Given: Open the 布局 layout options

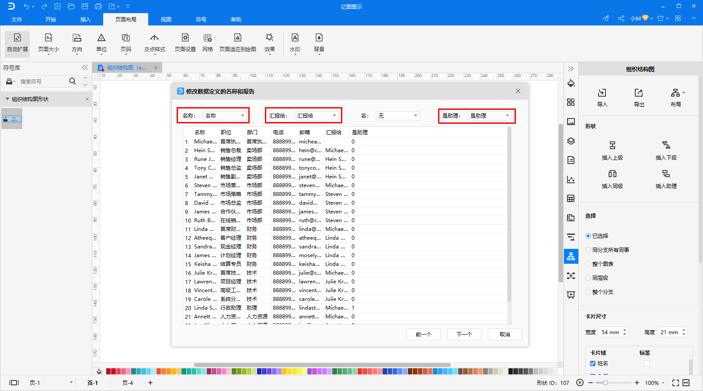Looking at the screenshot, I should tap(676, 98).
